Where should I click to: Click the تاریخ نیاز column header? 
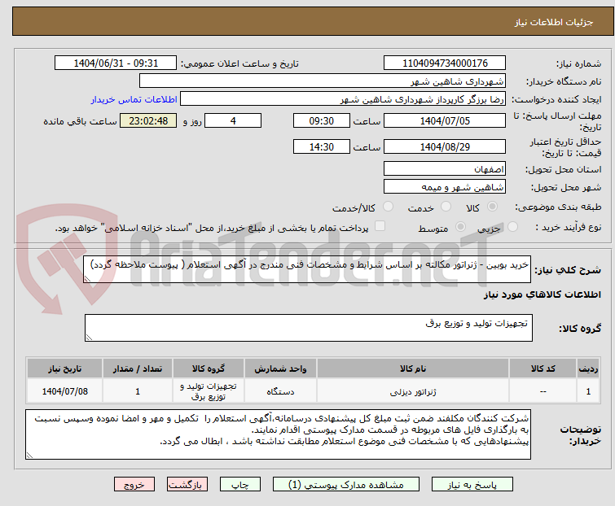pos(64,369)
